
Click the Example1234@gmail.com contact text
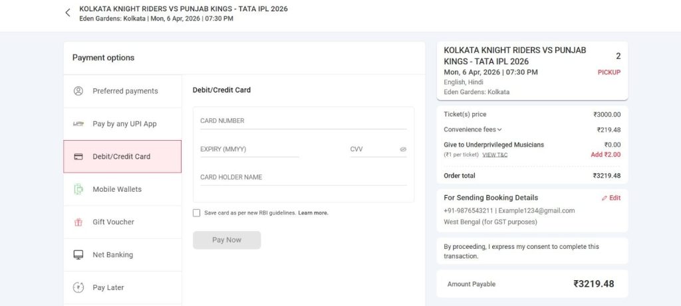[537, 210]
